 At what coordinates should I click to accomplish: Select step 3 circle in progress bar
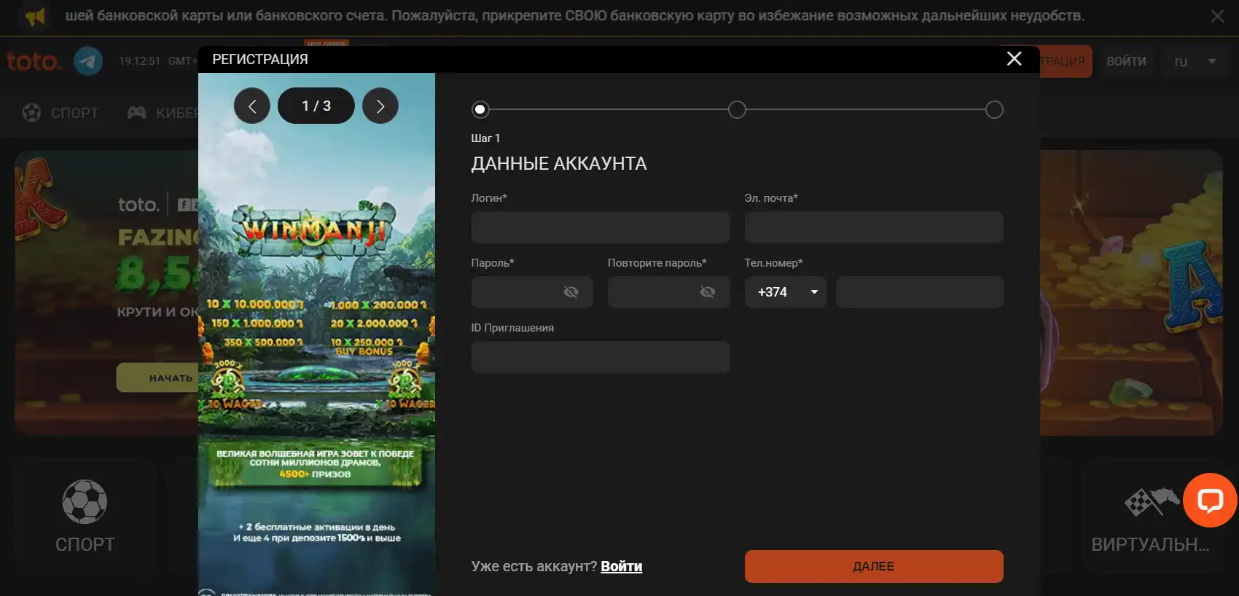[994, 110]
